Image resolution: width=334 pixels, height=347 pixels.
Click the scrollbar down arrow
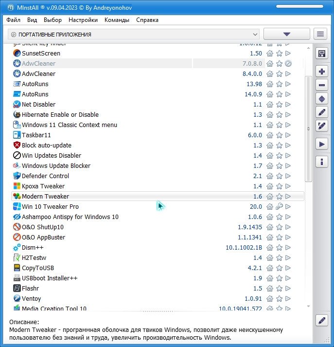[x=308, y=306]
